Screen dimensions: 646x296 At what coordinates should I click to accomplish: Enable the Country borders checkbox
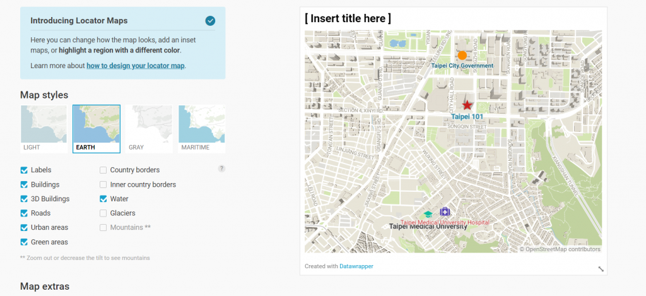click(103, 170)
